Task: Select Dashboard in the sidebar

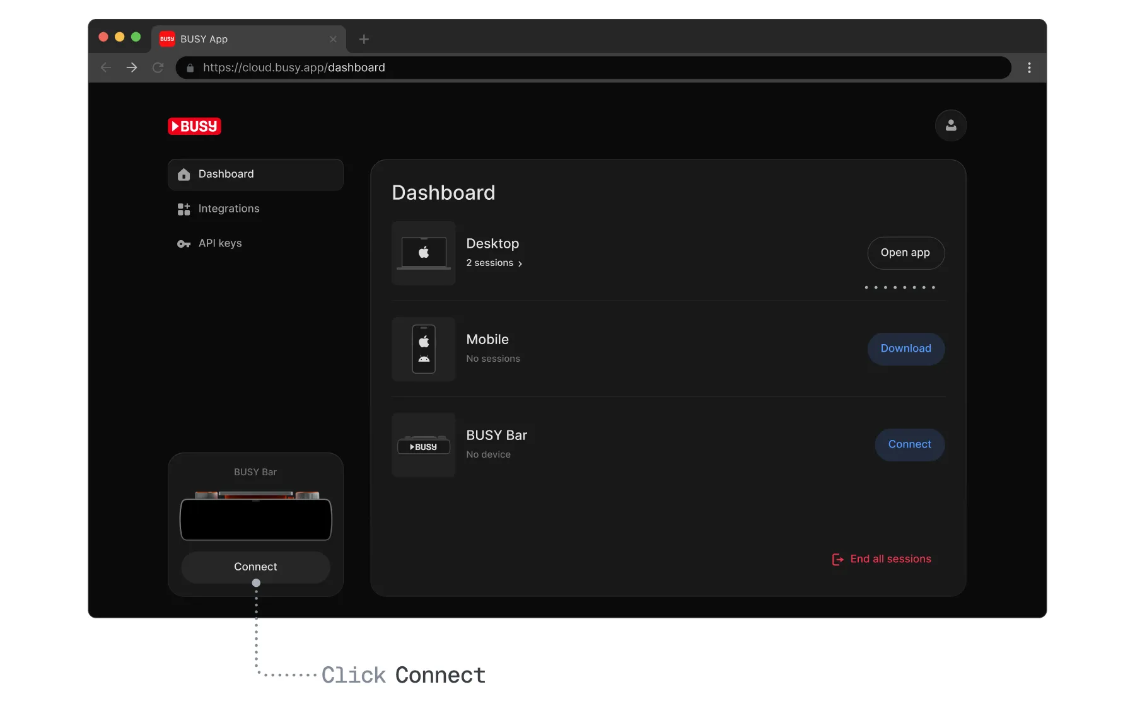Action: tap(255, 175)
